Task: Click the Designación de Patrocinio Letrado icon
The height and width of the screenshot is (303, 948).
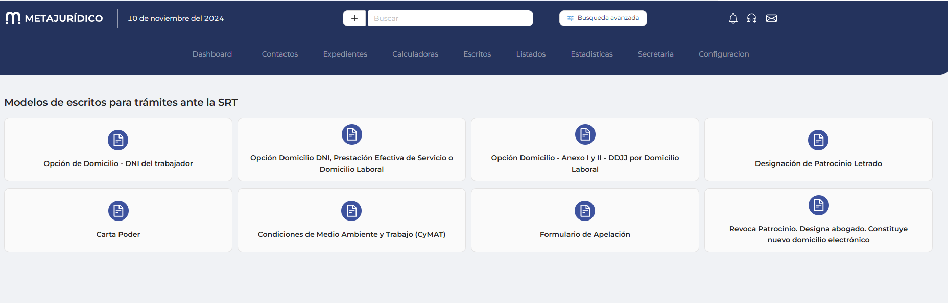Action: pyautogui.click(x=818, y=140)
